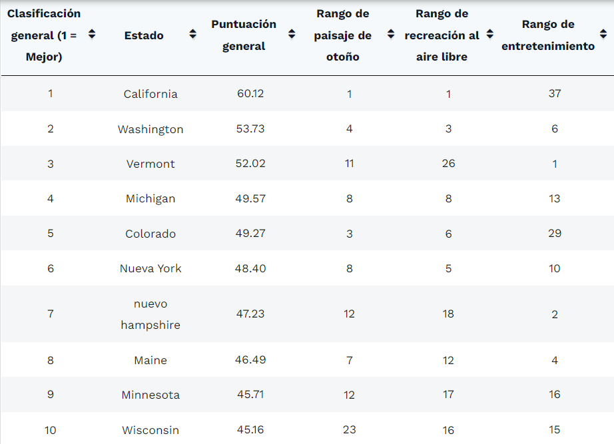Screen dimensions: 614x444
Task: Sort the Estado column using its arrows
Action: tap(192, 35)
